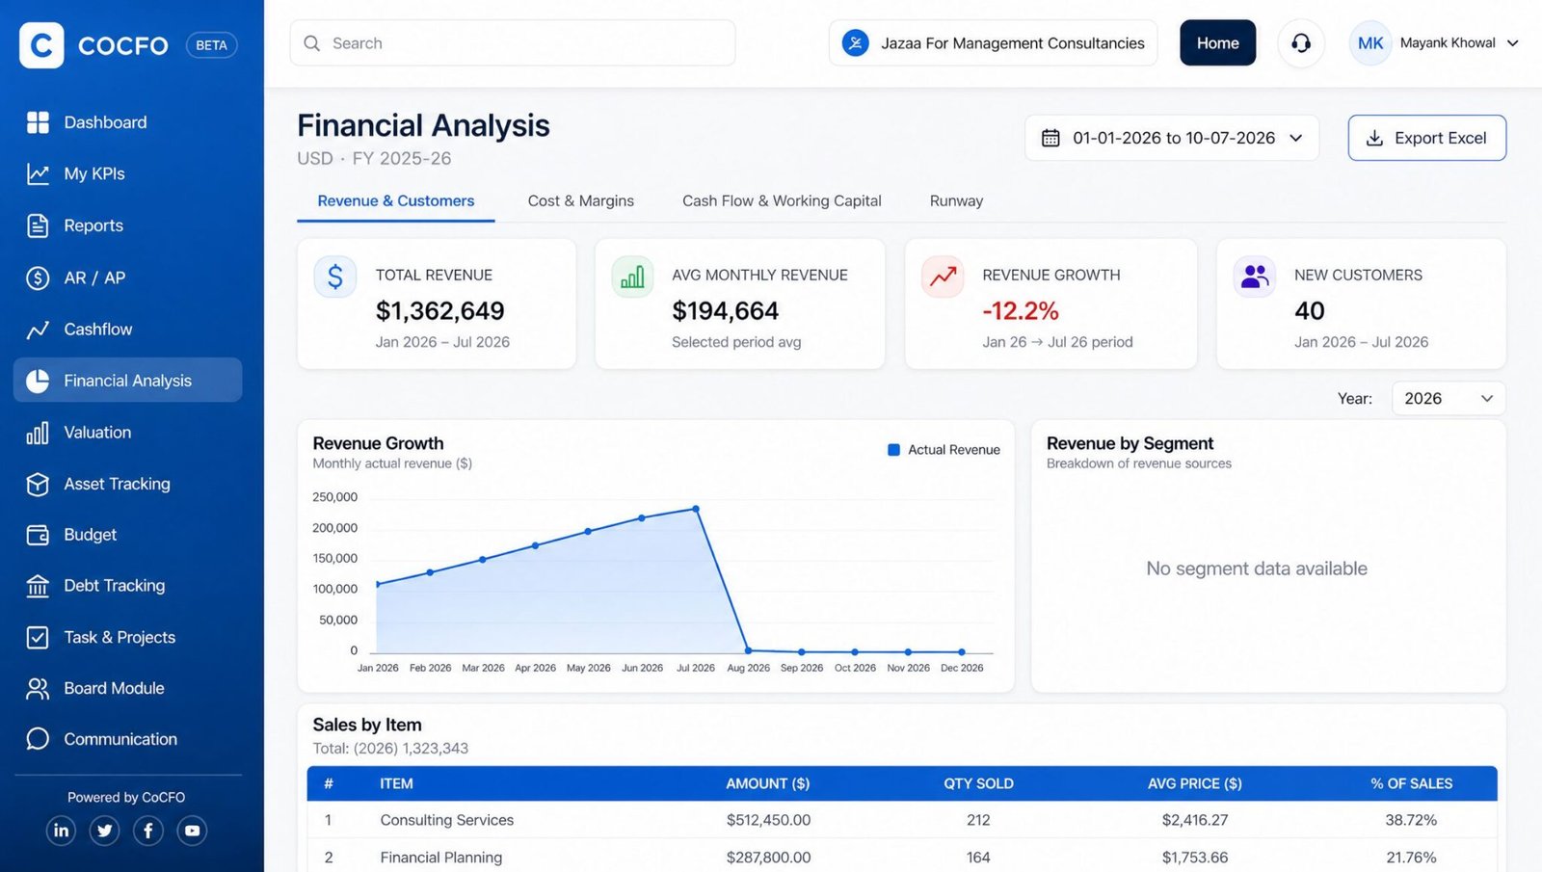The height and width of the screenshot is (872, 1542).
Task: Open the YouTube icon in sidebar footer
Action: click(x=192, y=831)
